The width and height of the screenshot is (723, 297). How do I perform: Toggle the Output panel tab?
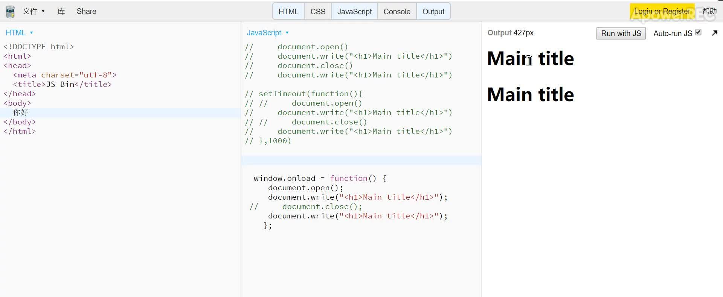[x=433, y=12]
